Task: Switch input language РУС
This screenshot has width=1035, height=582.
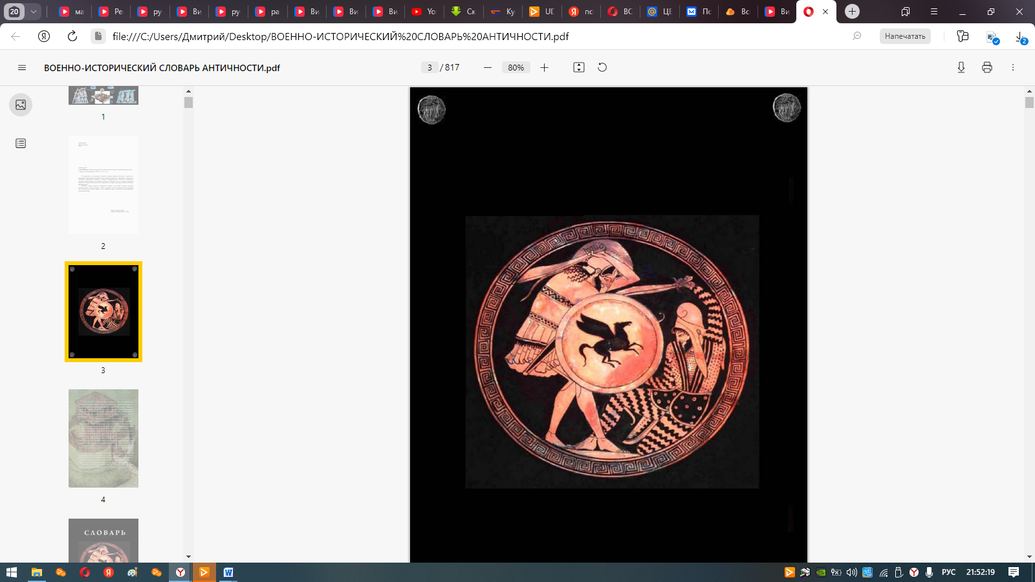Action: [x=948, y=572]
